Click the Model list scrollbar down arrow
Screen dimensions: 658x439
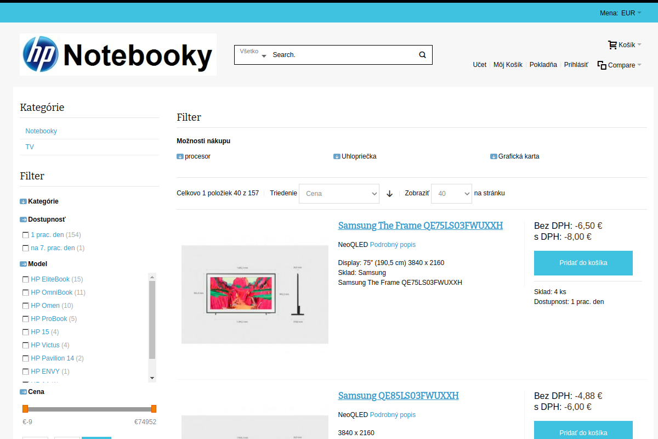[152, 378]
